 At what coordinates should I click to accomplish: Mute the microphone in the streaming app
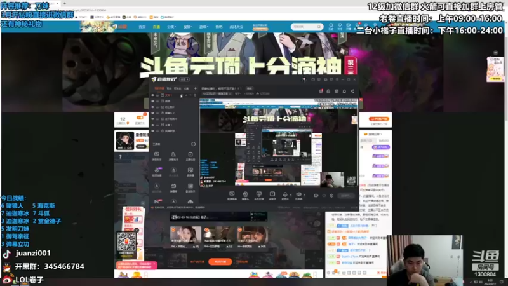(x=285, y=195)
